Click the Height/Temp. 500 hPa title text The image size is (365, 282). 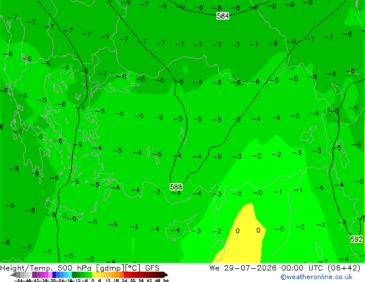click(47, 268)
